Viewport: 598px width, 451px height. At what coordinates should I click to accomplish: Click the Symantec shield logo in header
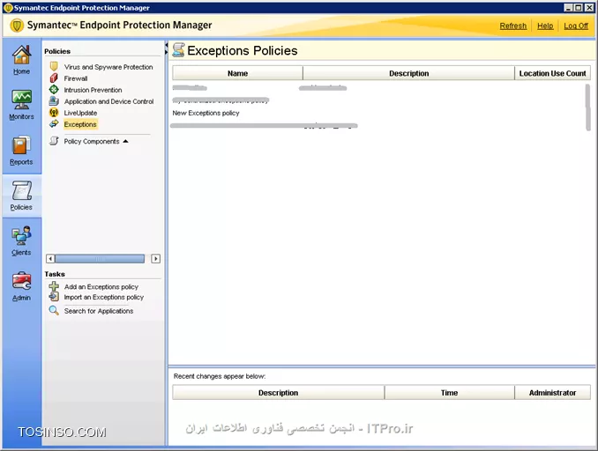tap(17, 26)
